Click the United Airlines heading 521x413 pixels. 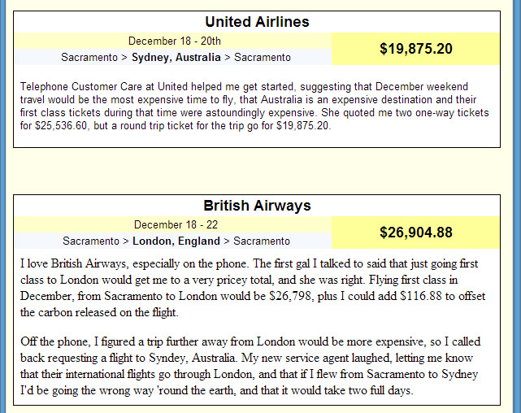tap(257, 22)
